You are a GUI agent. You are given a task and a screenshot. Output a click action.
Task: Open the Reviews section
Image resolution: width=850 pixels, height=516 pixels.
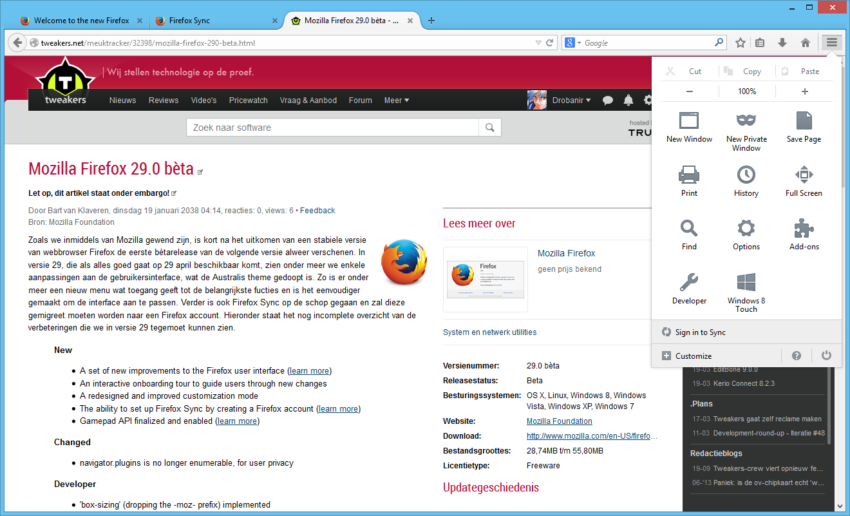click(164, 100)
